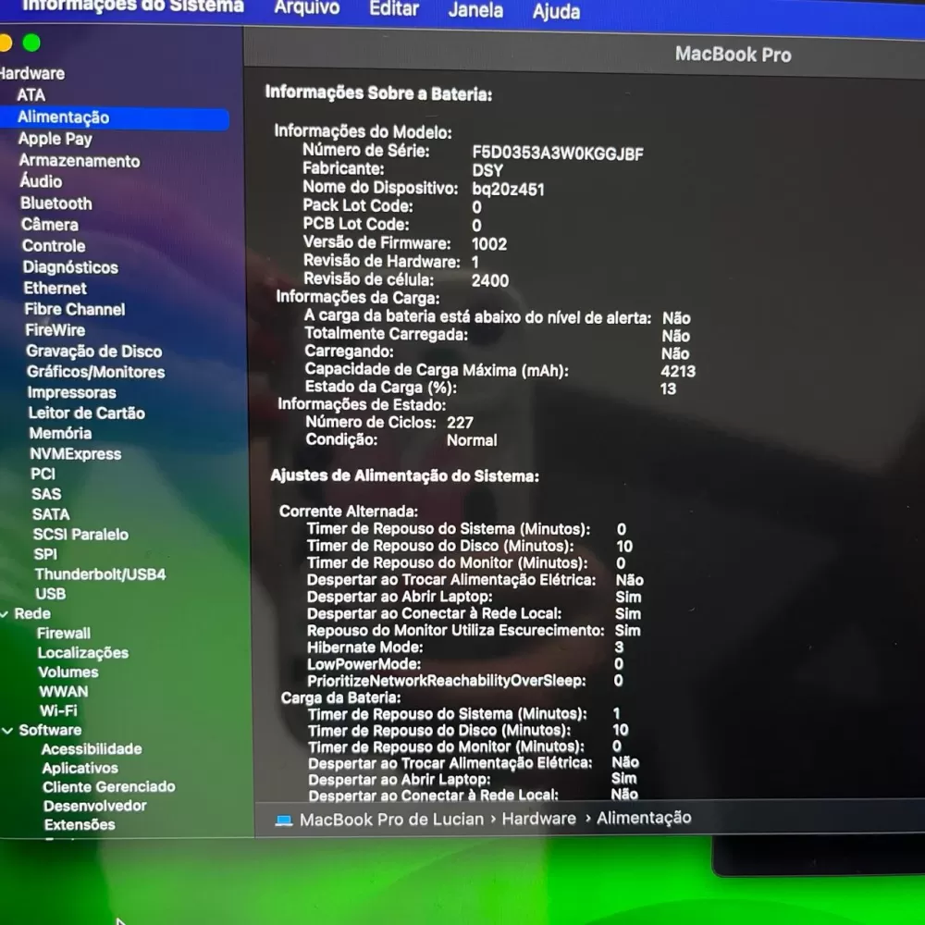Click Hardware in the bottom path bar

[x=538, y=819]
